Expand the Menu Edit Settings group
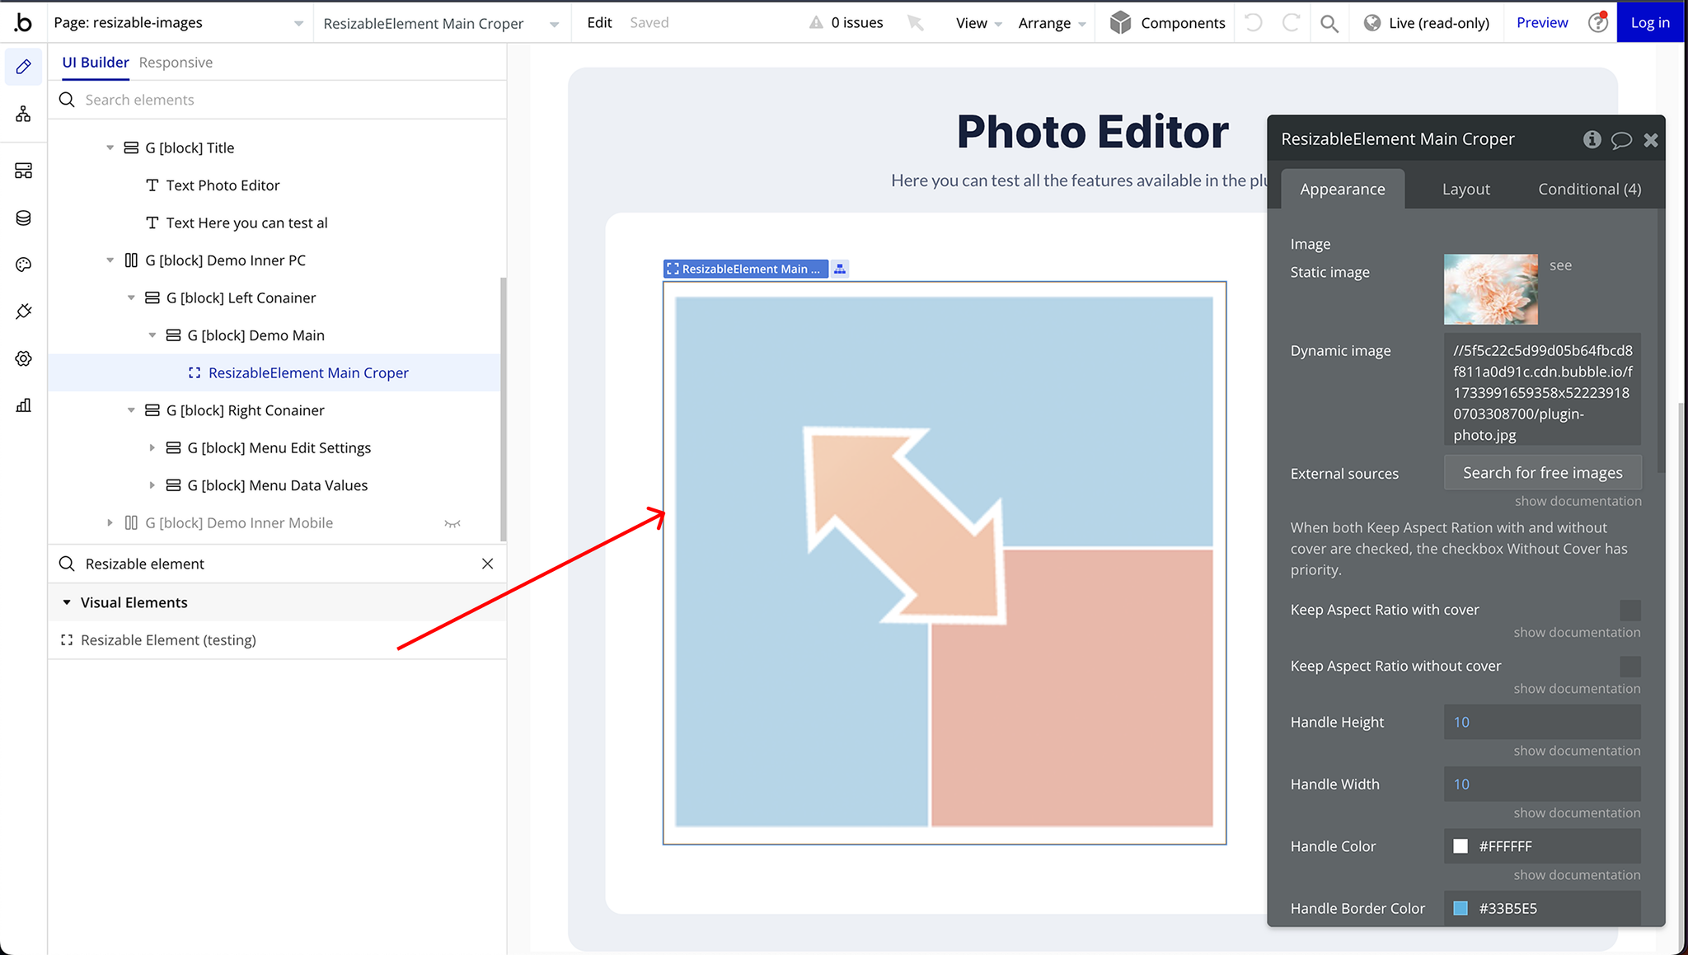The height and width of the screenshot is (955, 1688). 152,447
